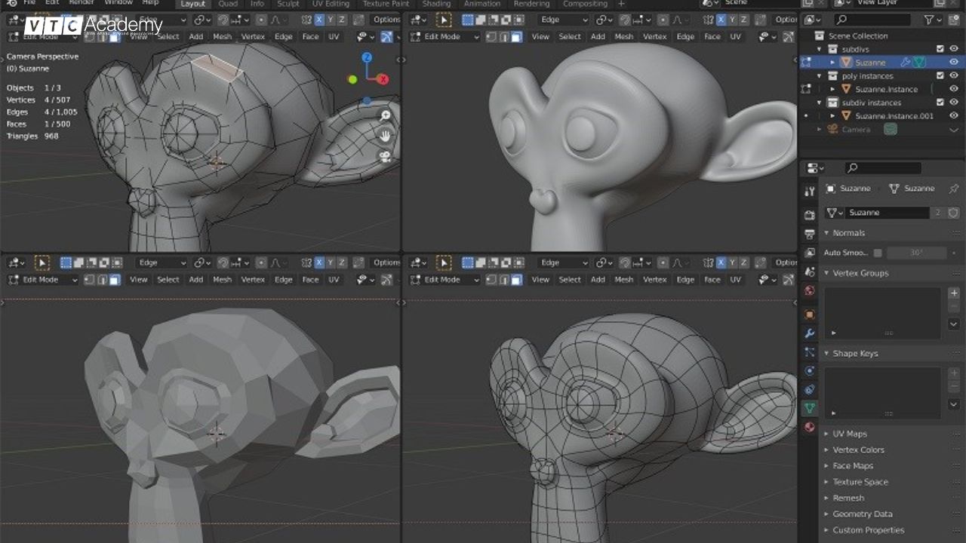The width and height of the screenshot is (966, 543).
Task: Open the Mesh menu in bottom-left viewport
Action: point(222,279)
